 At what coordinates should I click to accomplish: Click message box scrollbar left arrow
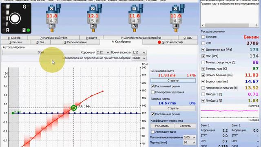pyautogui.click(x=203, y=25)
